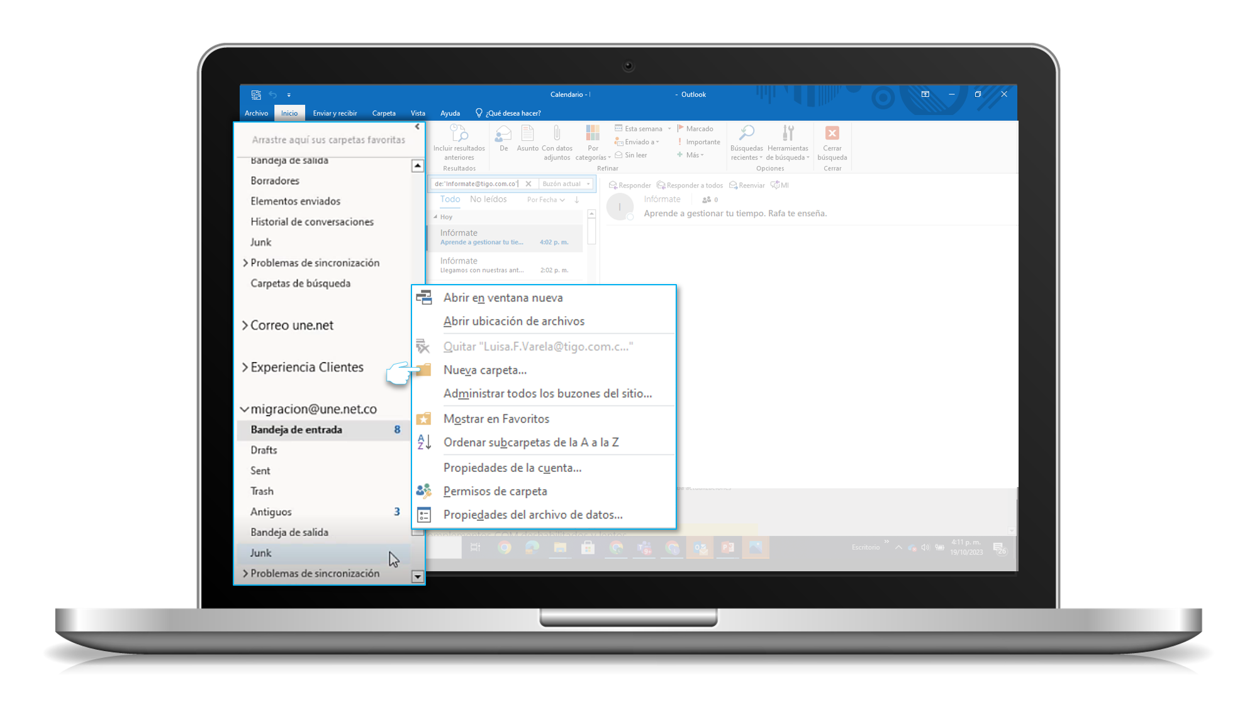1257x707 pixels.
Task: Open PowerPoint from the taskbar
Action: (728, 547)
